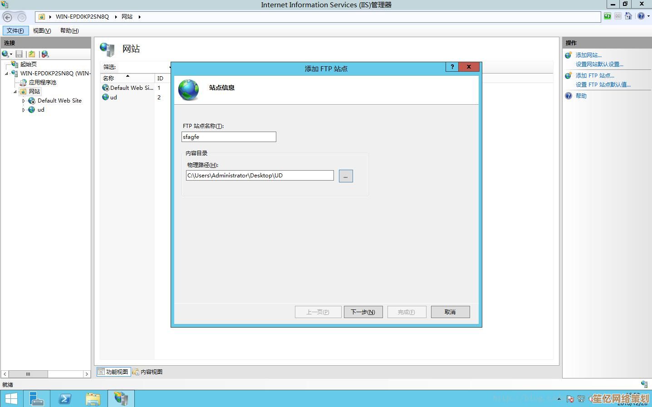Click the dialog's ? help button
652x407 pixels.
pos(452,67)
